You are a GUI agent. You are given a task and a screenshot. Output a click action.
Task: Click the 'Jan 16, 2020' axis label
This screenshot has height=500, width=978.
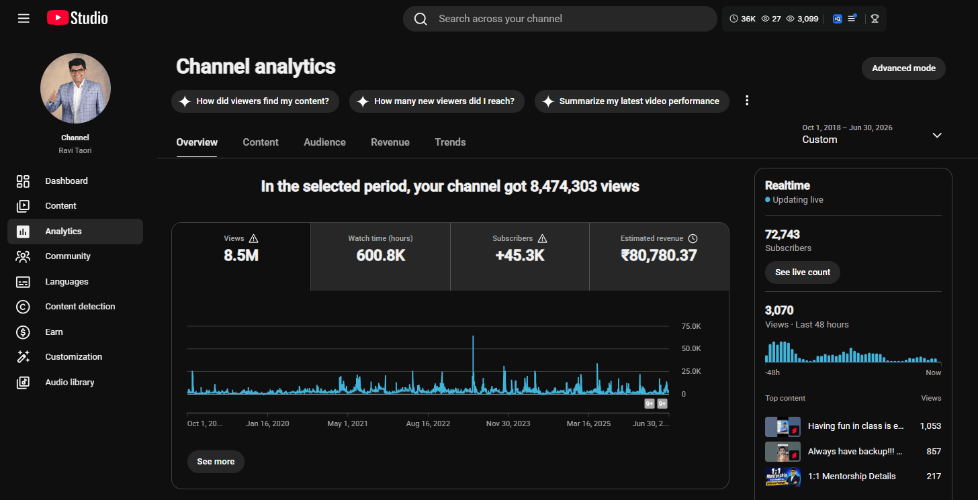coord(268,423)
